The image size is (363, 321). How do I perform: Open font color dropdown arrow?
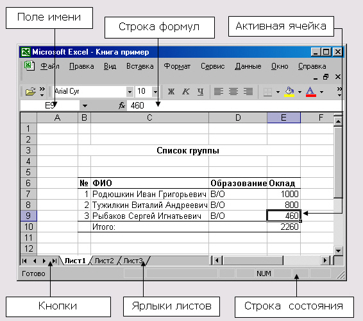(x=321, y=92)
